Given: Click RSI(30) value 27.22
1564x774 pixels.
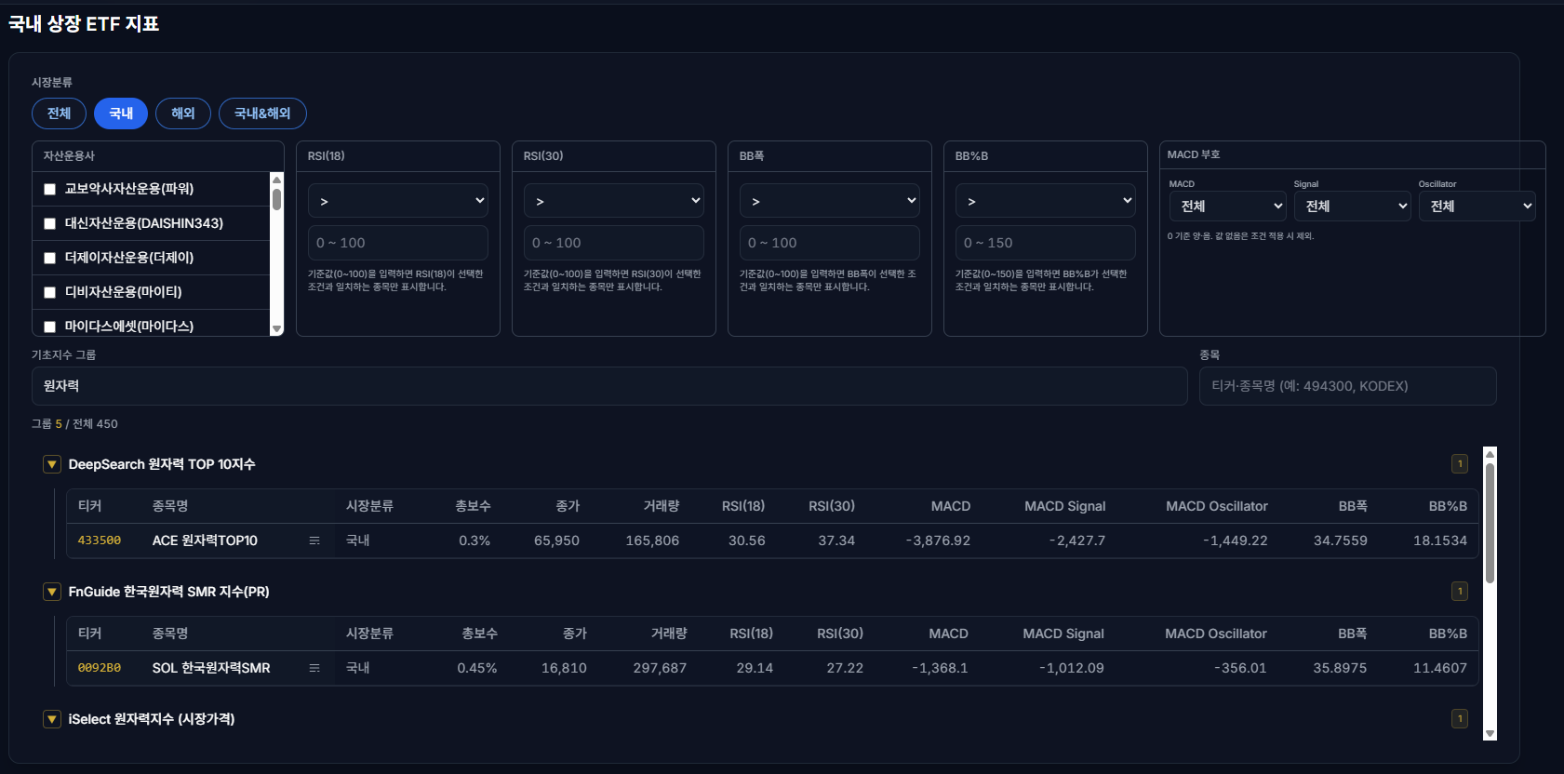Looking at the screenshot, I should point(845,668).
